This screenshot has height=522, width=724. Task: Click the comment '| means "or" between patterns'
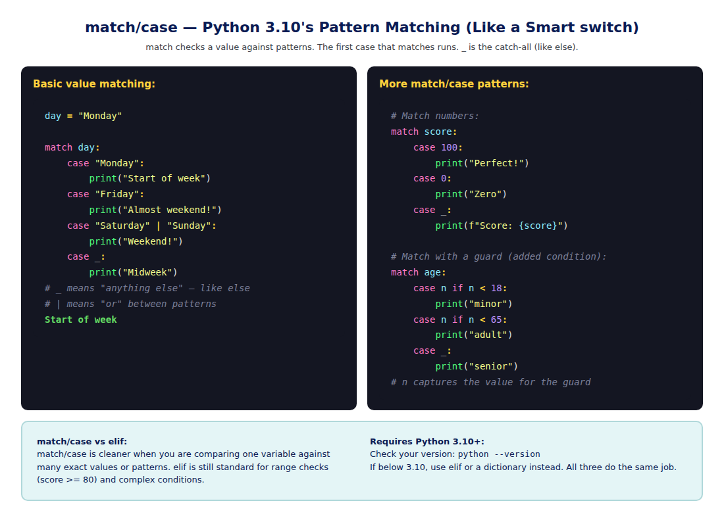point(131,304)
